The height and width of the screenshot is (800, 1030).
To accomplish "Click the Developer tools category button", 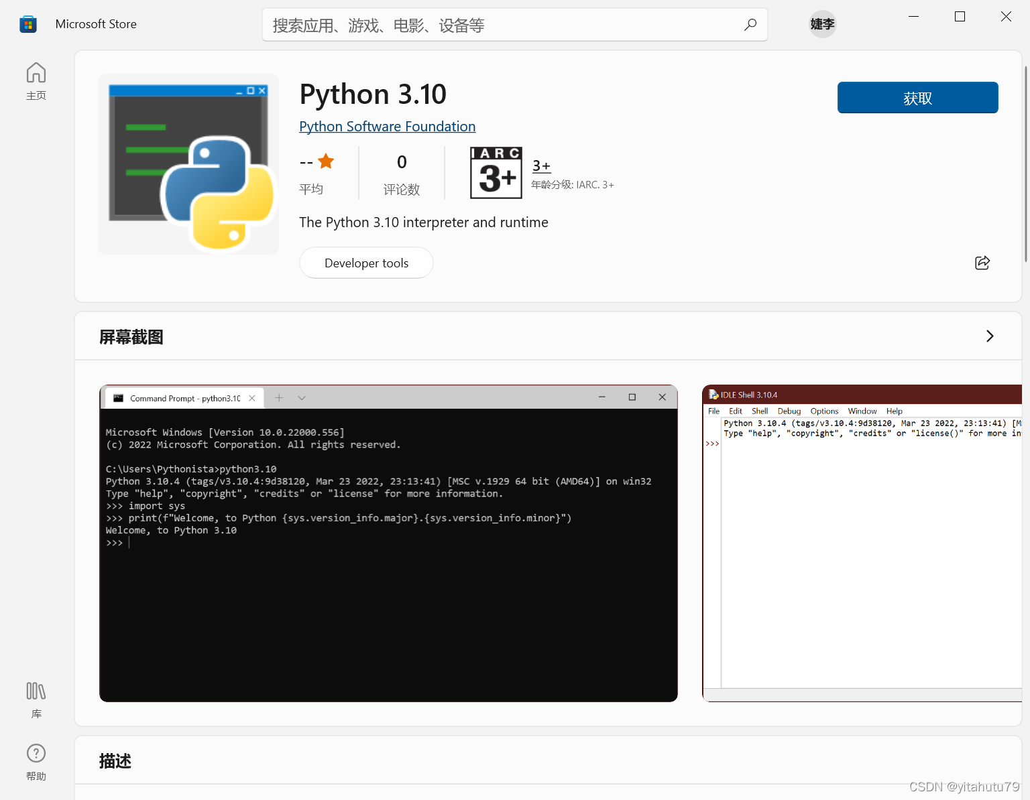I will (366, 263).
